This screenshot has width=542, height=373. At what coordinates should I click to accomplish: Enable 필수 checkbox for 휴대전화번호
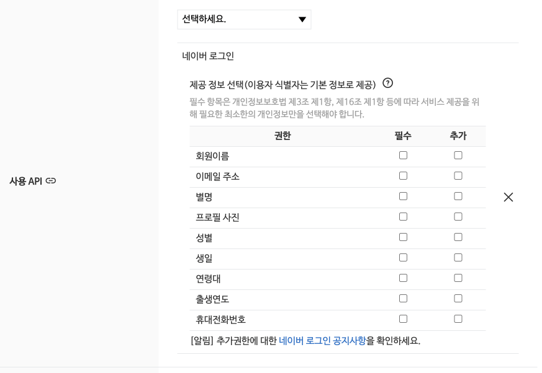click(x=403, y=318)
